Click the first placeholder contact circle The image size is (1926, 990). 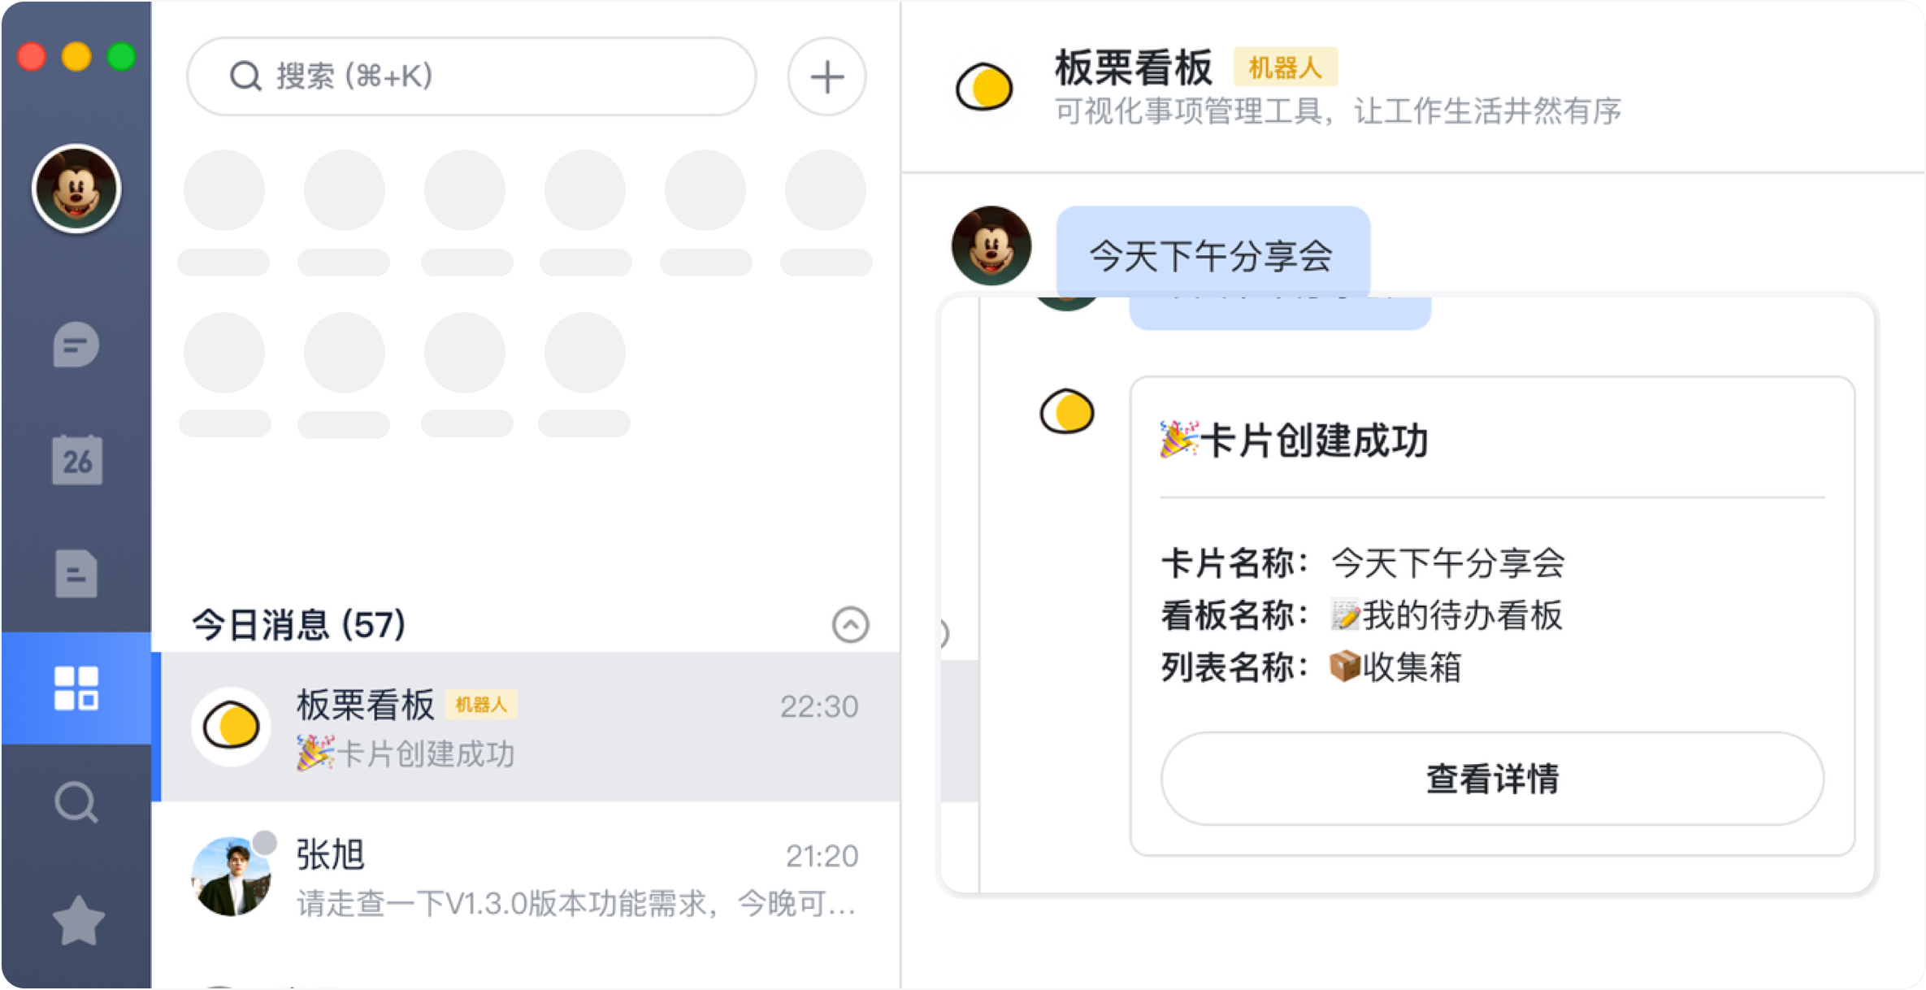(224, 191)
